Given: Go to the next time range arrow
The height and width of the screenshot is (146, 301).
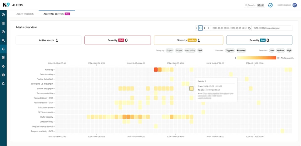Looking at the screenshot, I should coord(209,28).
